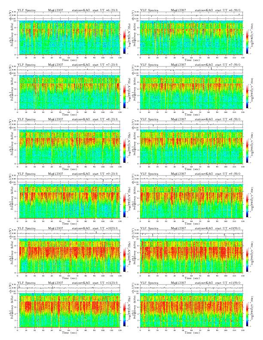Screen dimensions: 263x340
Task: Click the title text 'start UT =10:50:0'
Action: [228, 228]
